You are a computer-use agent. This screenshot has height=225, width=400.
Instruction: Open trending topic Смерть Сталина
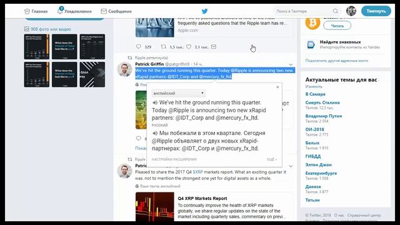322,102
